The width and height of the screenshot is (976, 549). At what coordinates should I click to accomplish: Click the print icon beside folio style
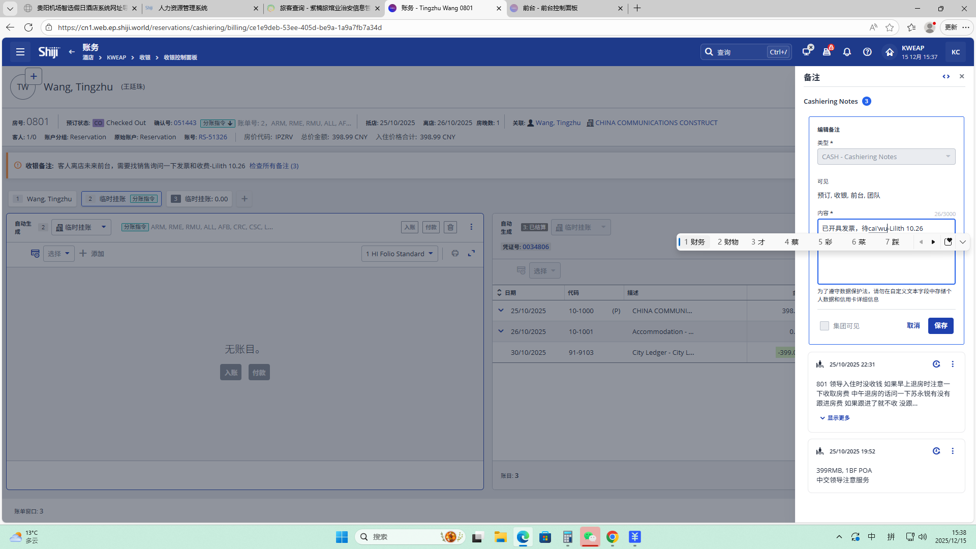point(455,254)
